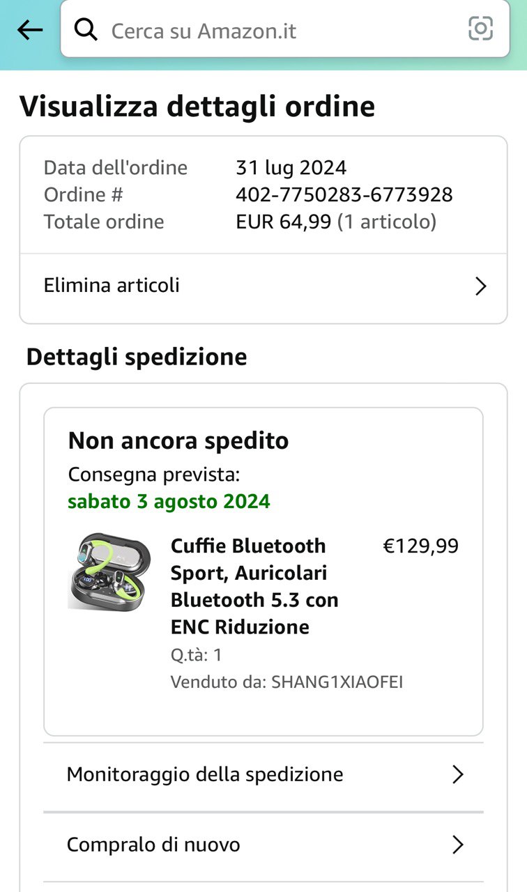Open the camera lens scan icon
527x892 pixels.
pos(480,29)
